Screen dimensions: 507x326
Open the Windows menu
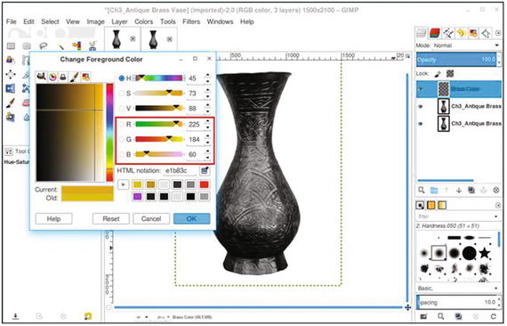pyautogui.click(x=220, y=21)
